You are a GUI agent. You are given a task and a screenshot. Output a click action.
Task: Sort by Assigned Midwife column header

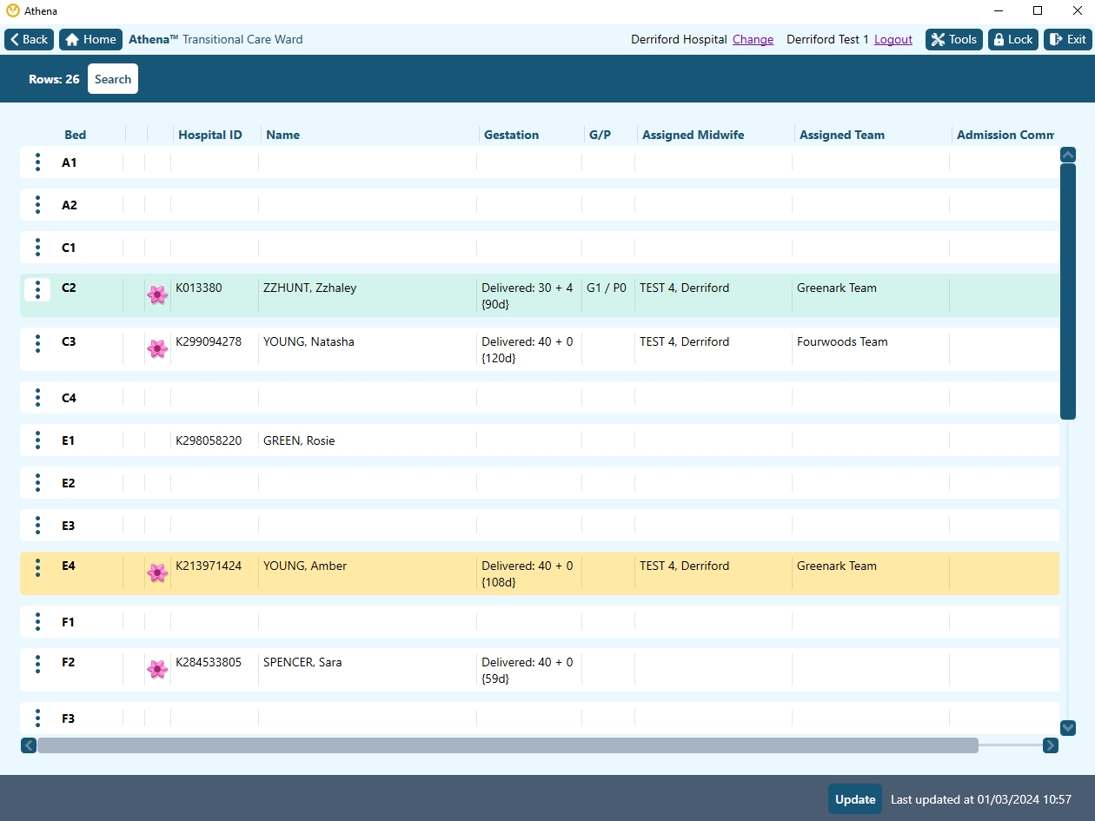pos(693,135)
